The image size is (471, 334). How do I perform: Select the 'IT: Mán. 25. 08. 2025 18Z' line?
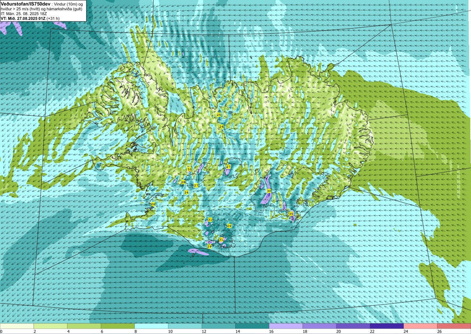pos(24,14)
